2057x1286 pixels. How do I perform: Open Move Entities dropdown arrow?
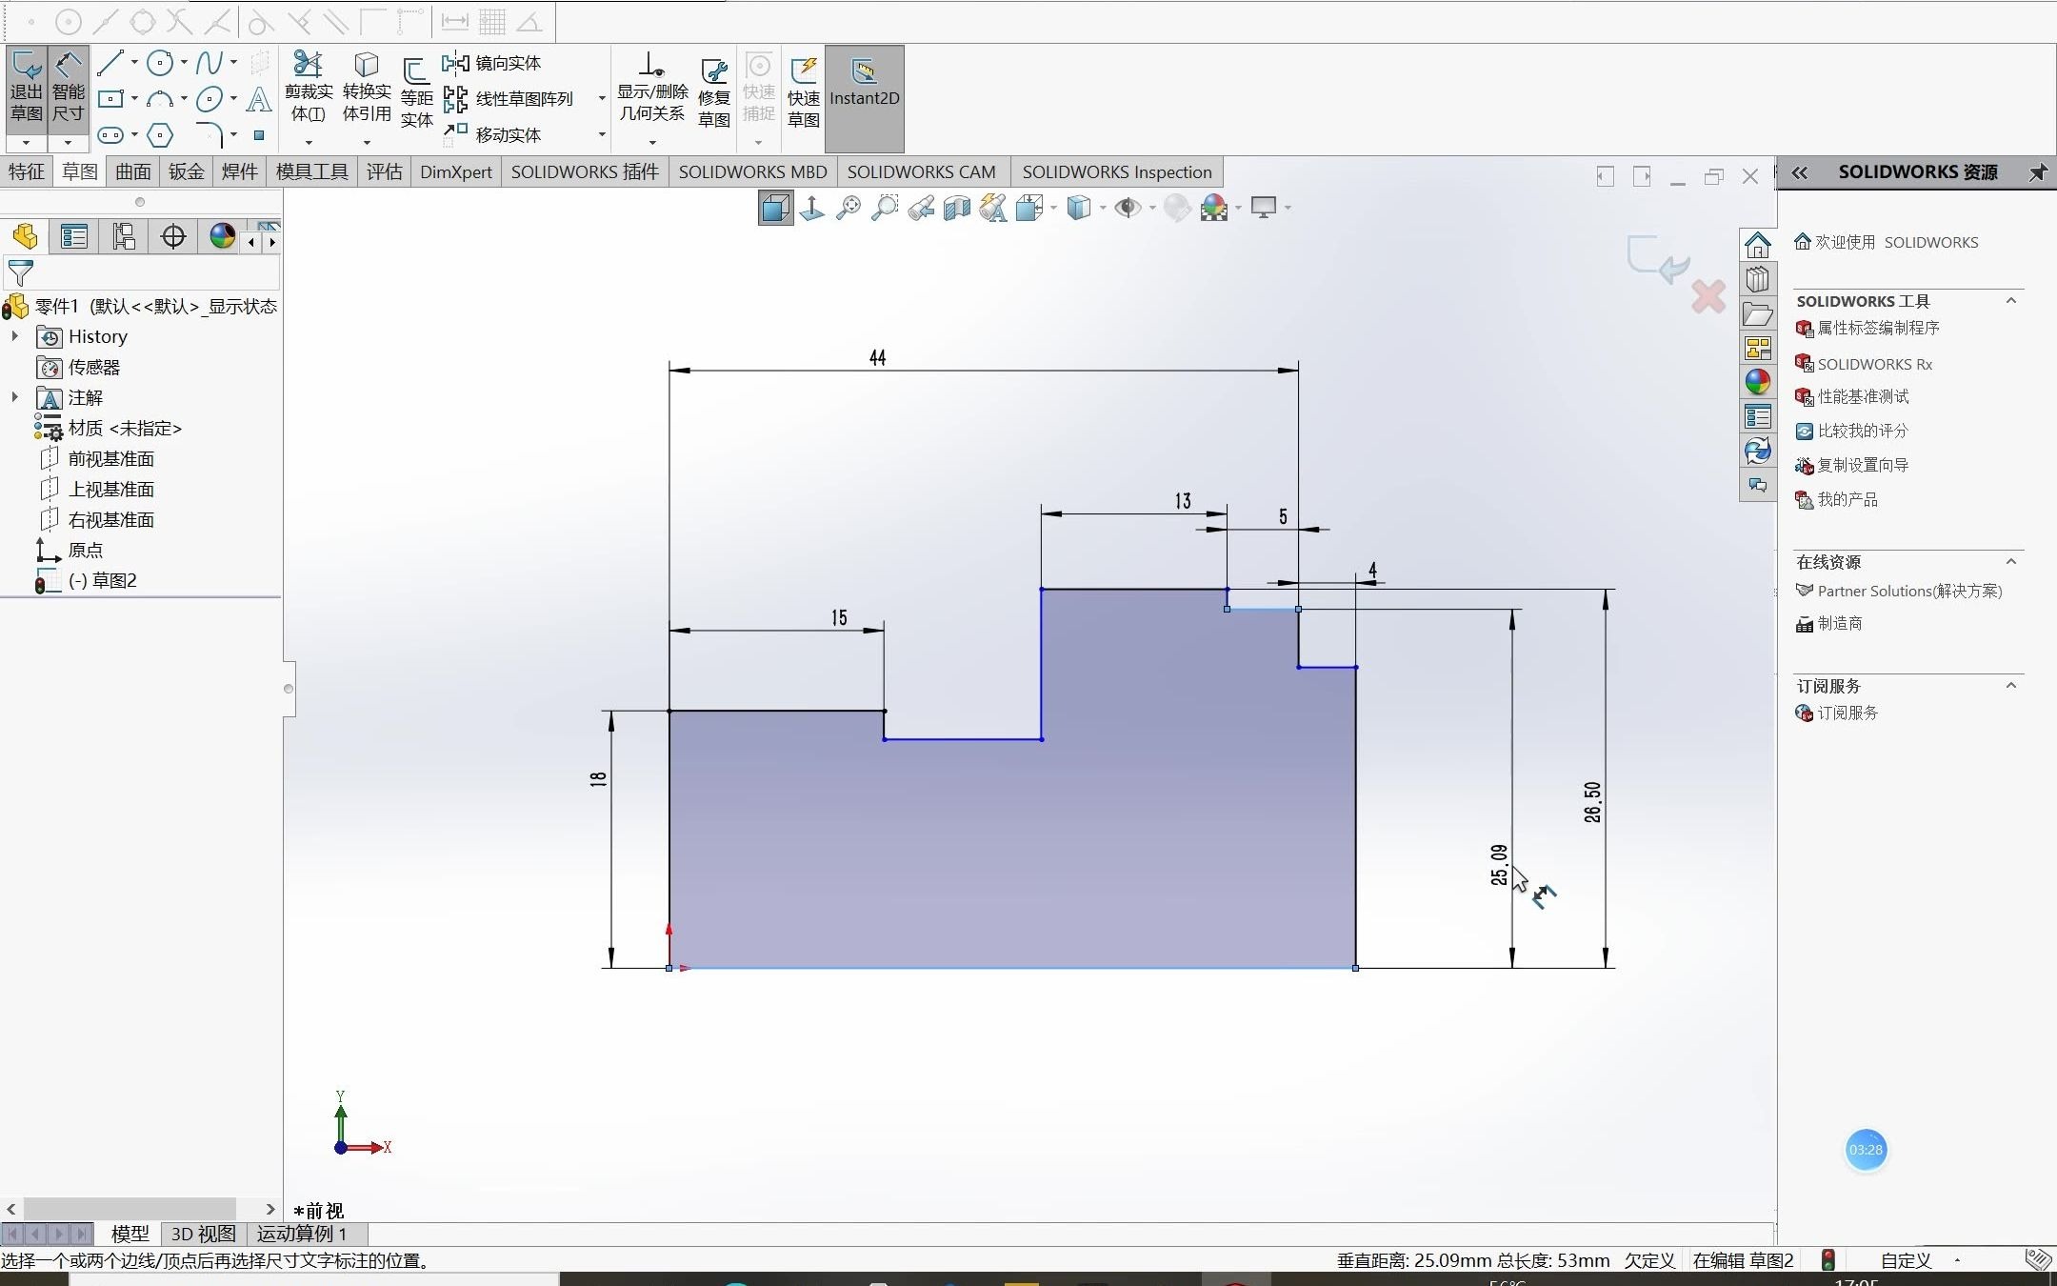pos(601,134)
